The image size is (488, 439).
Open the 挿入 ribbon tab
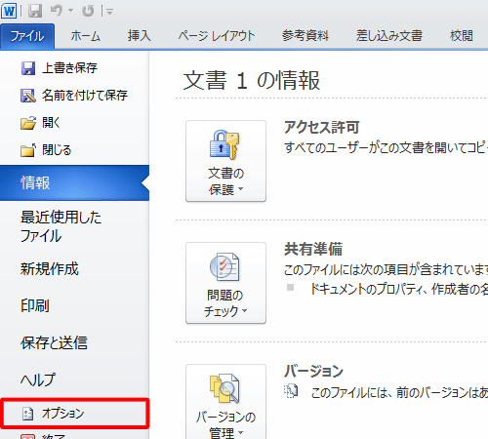point(140,36)
